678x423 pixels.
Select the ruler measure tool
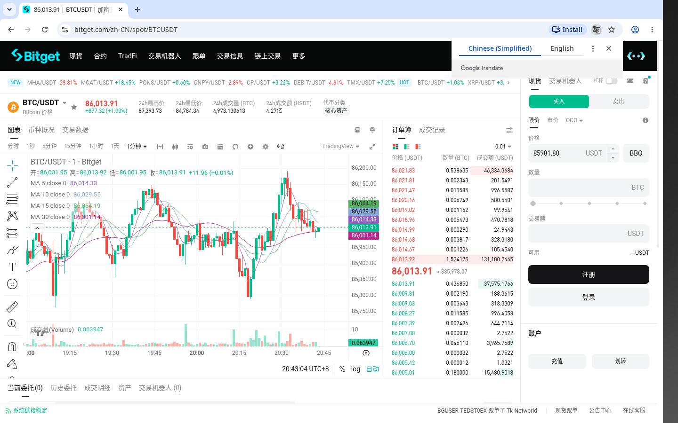[13, 307]
